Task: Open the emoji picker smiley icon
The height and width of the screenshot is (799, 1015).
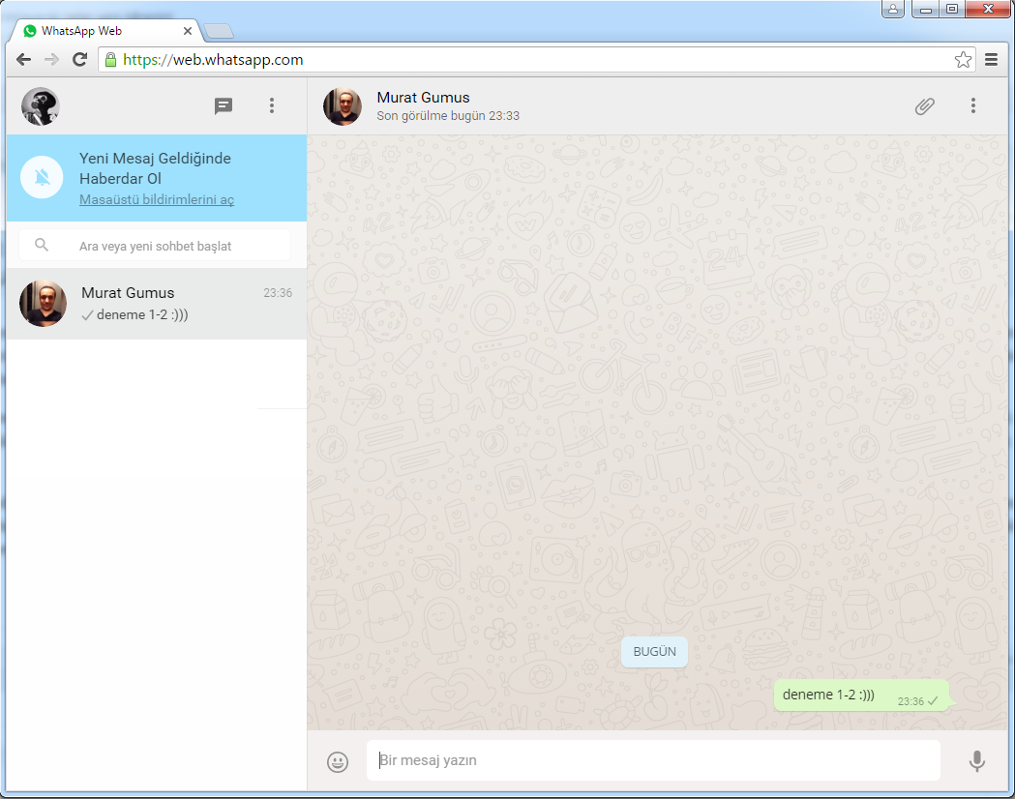Action: (x=337, y=761)
